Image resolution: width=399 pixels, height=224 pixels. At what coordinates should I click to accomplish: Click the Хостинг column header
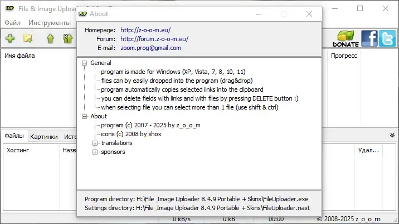pos(18,150)
